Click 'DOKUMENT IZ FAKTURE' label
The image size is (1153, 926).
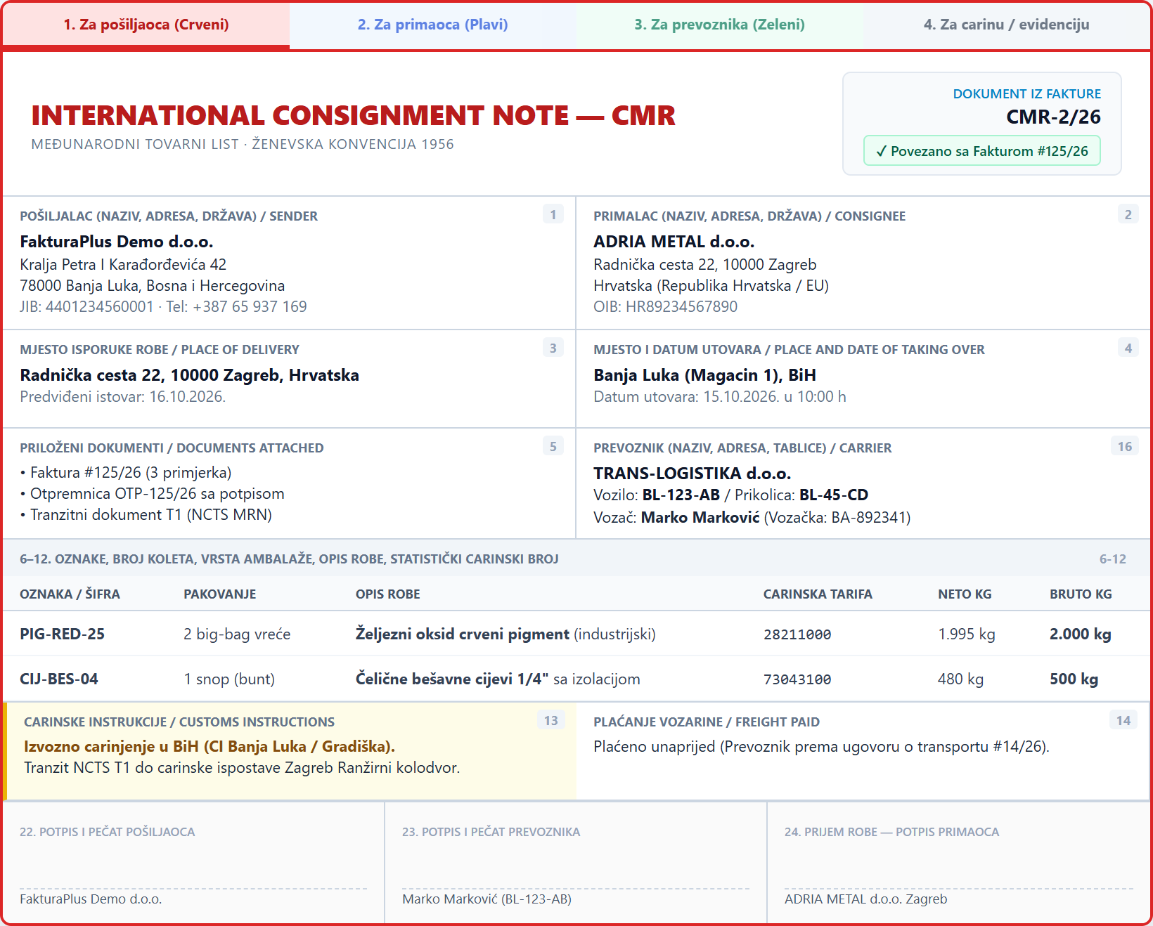click(x=1026, y=94)
